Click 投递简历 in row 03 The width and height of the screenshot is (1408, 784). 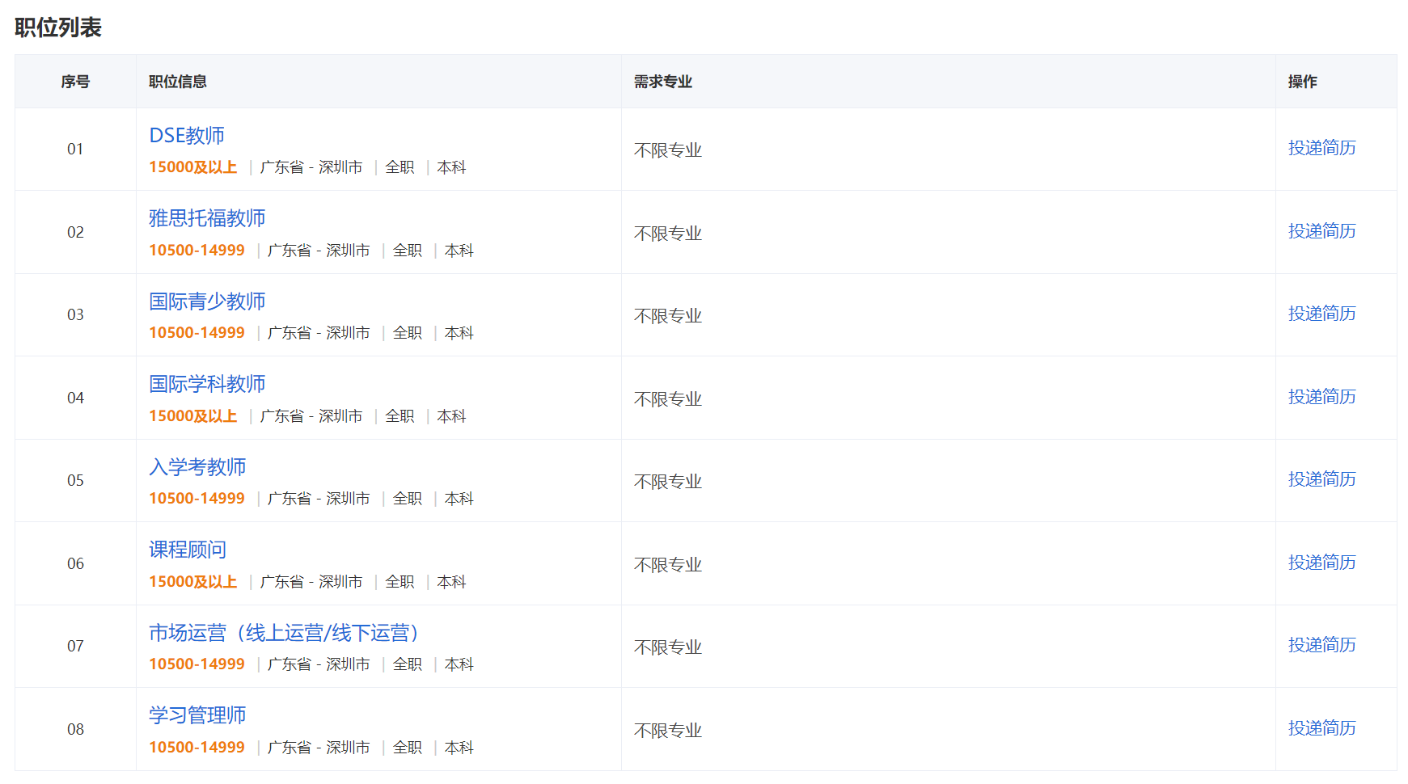[1321, 314]
